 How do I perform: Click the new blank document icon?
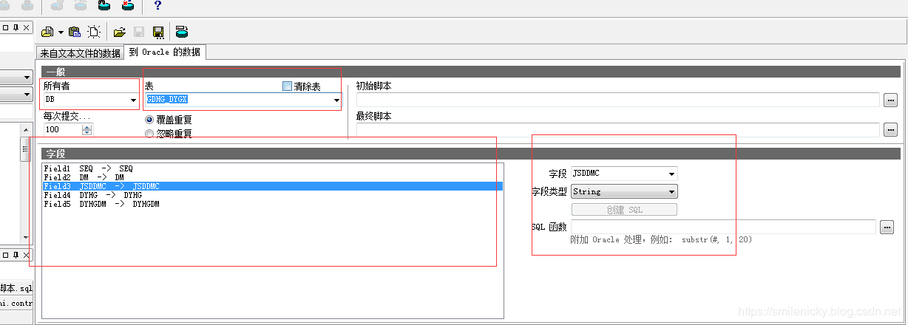[94, 32]
